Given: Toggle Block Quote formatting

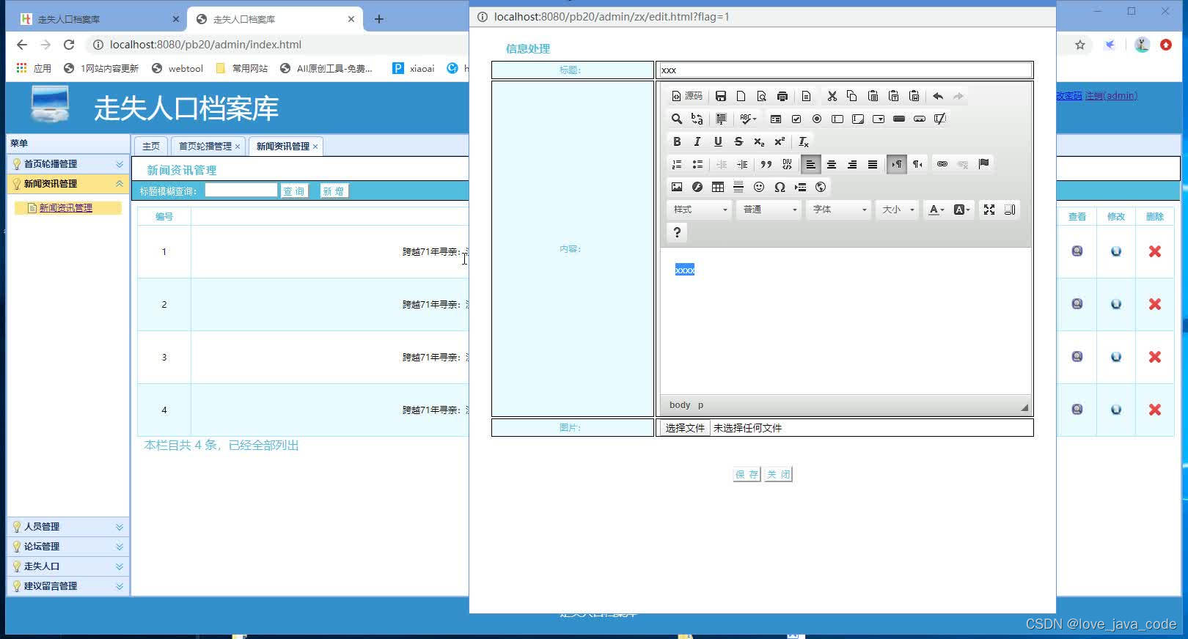Looking at the screenshot, I should [x=766, y=164].
